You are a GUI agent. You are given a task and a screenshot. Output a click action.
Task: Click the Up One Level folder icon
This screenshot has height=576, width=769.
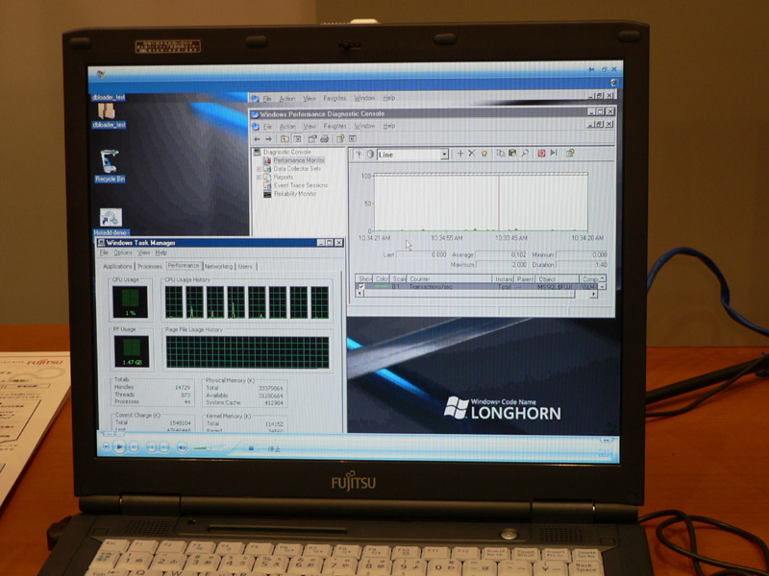click(x=285, y=139)
